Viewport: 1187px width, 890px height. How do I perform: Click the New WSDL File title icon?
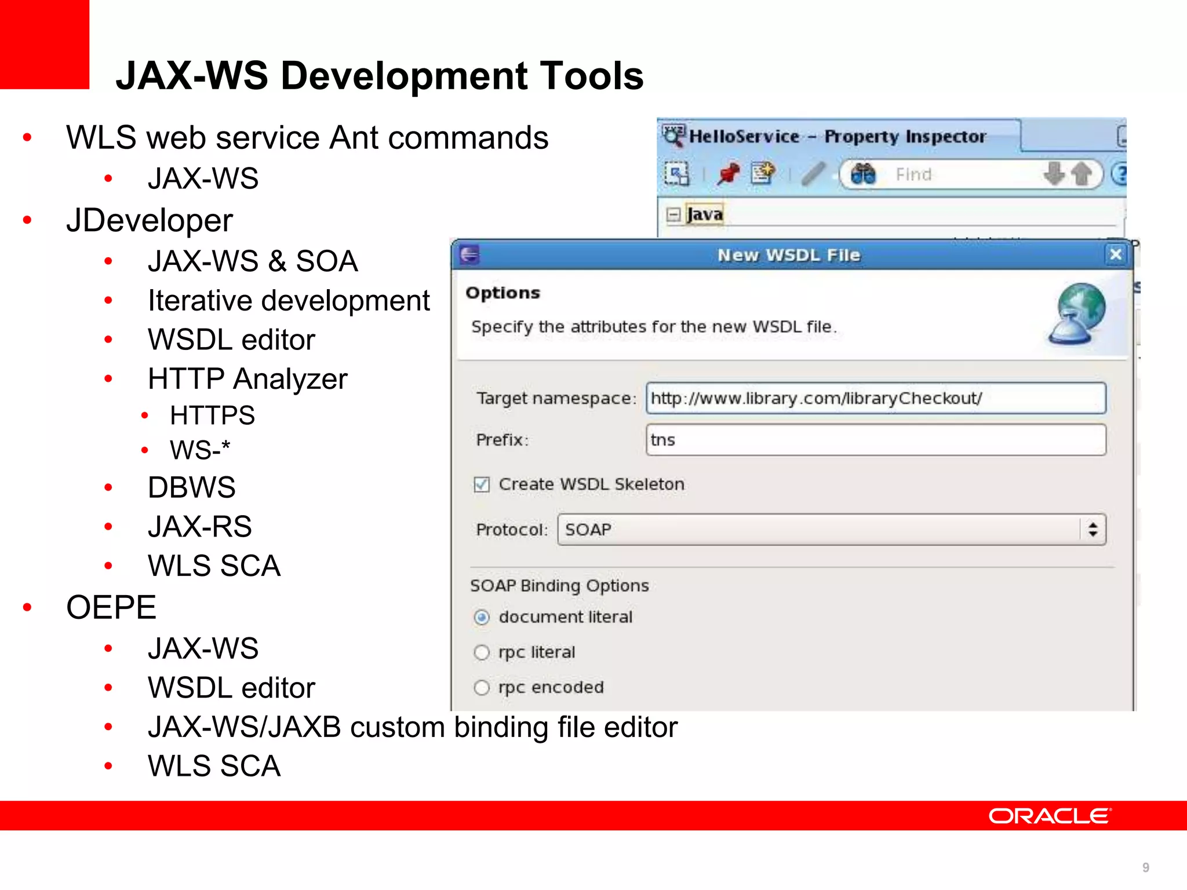(x=469, y=254)
